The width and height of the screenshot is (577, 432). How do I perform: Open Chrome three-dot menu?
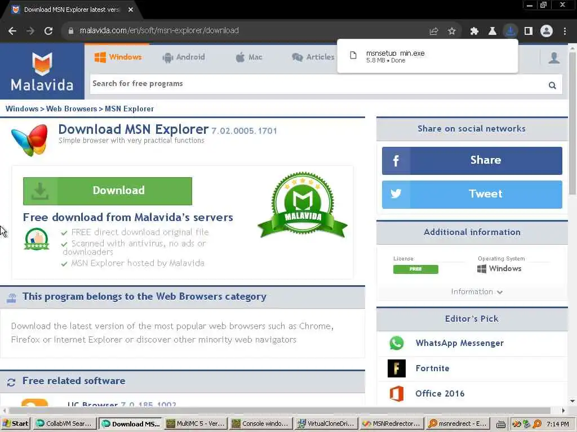(565, 31)
